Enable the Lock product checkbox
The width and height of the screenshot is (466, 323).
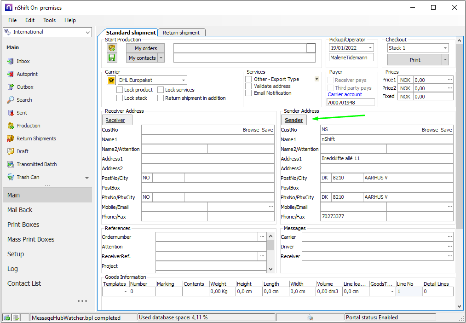point(120,90)
